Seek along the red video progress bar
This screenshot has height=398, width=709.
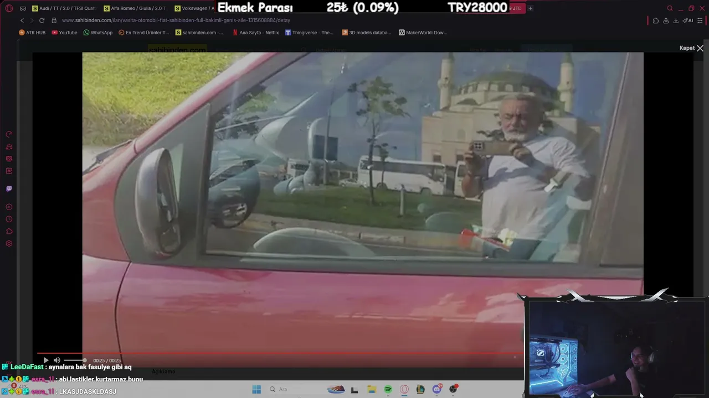point(280,353)
